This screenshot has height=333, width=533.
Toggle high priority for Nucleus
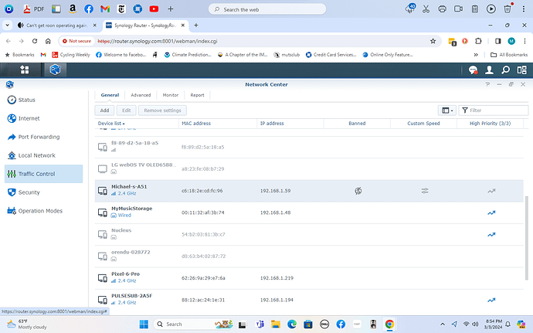(491, 235)
